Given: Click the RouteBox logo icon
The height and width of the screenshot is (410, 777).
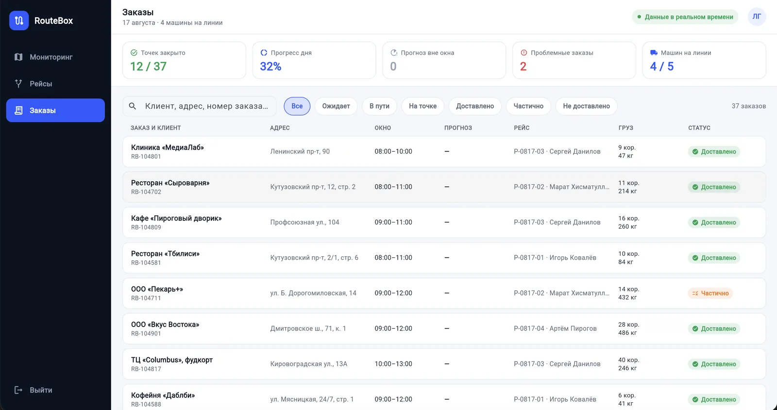Looking at the screenshot, I should tap(19, 20).
